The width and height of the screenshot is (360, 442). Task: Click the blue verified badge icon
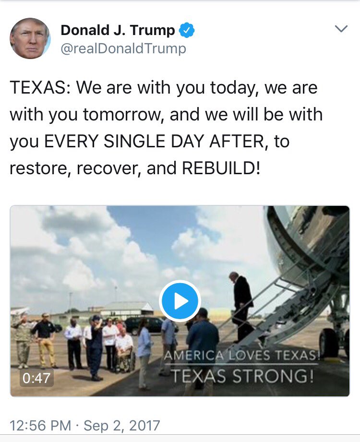pos(187,30)
